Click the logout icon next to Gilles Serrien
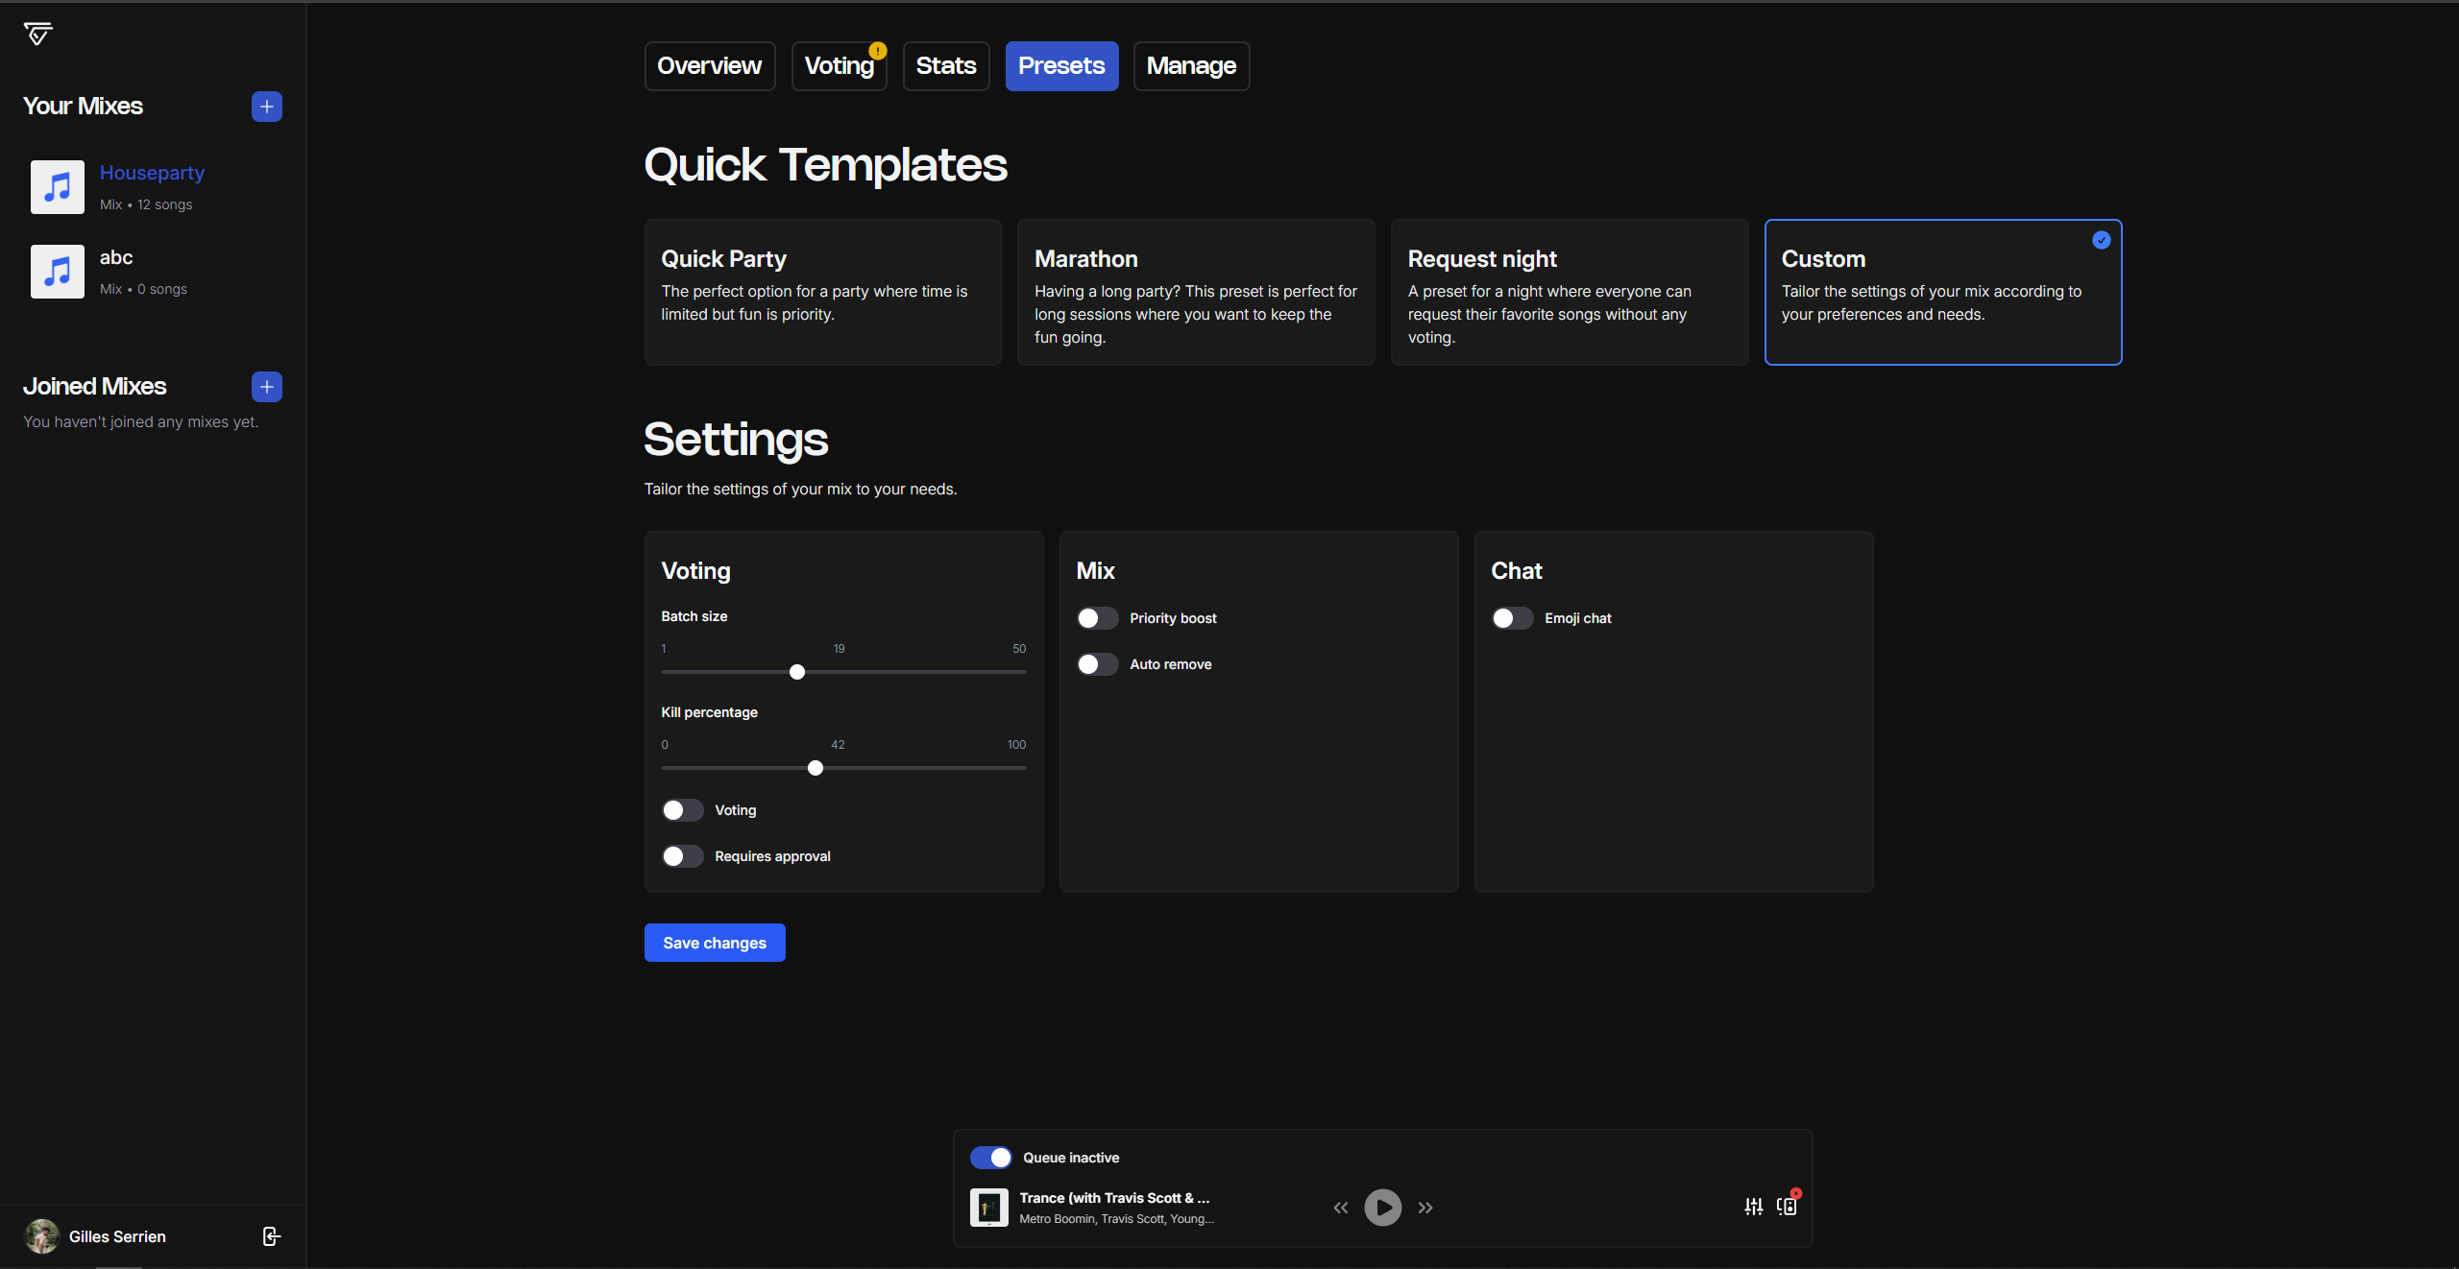 (x=272, y=1236)
